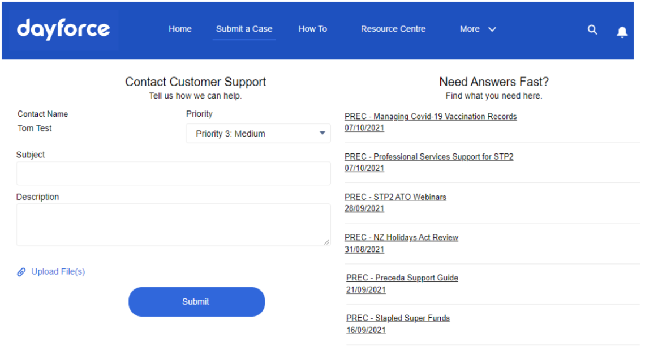Click the Upload File(s) paperclip icon
The height and width of the screenshot is (354, 645).
pyautogui.click(x=21, y=272)
